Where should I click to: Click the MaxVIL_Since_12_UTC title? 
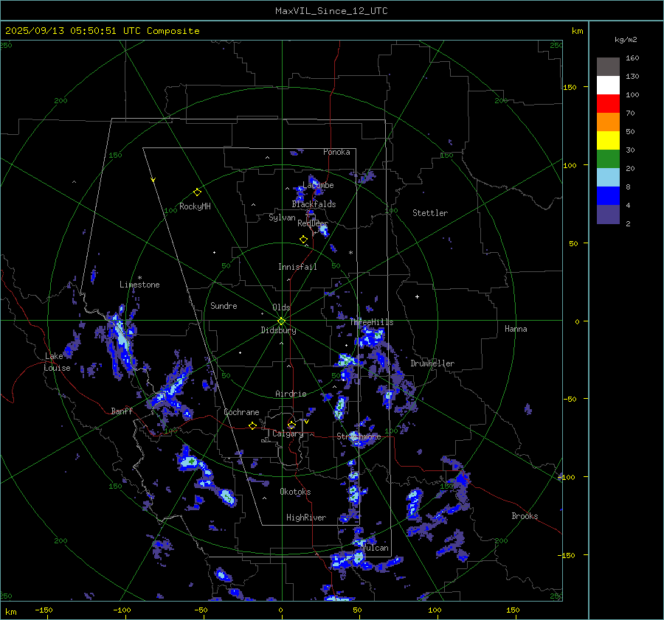coord(331,11)
